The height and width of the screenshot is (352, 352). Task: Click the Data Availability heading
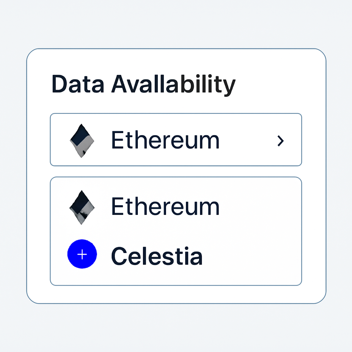point(143,84)
